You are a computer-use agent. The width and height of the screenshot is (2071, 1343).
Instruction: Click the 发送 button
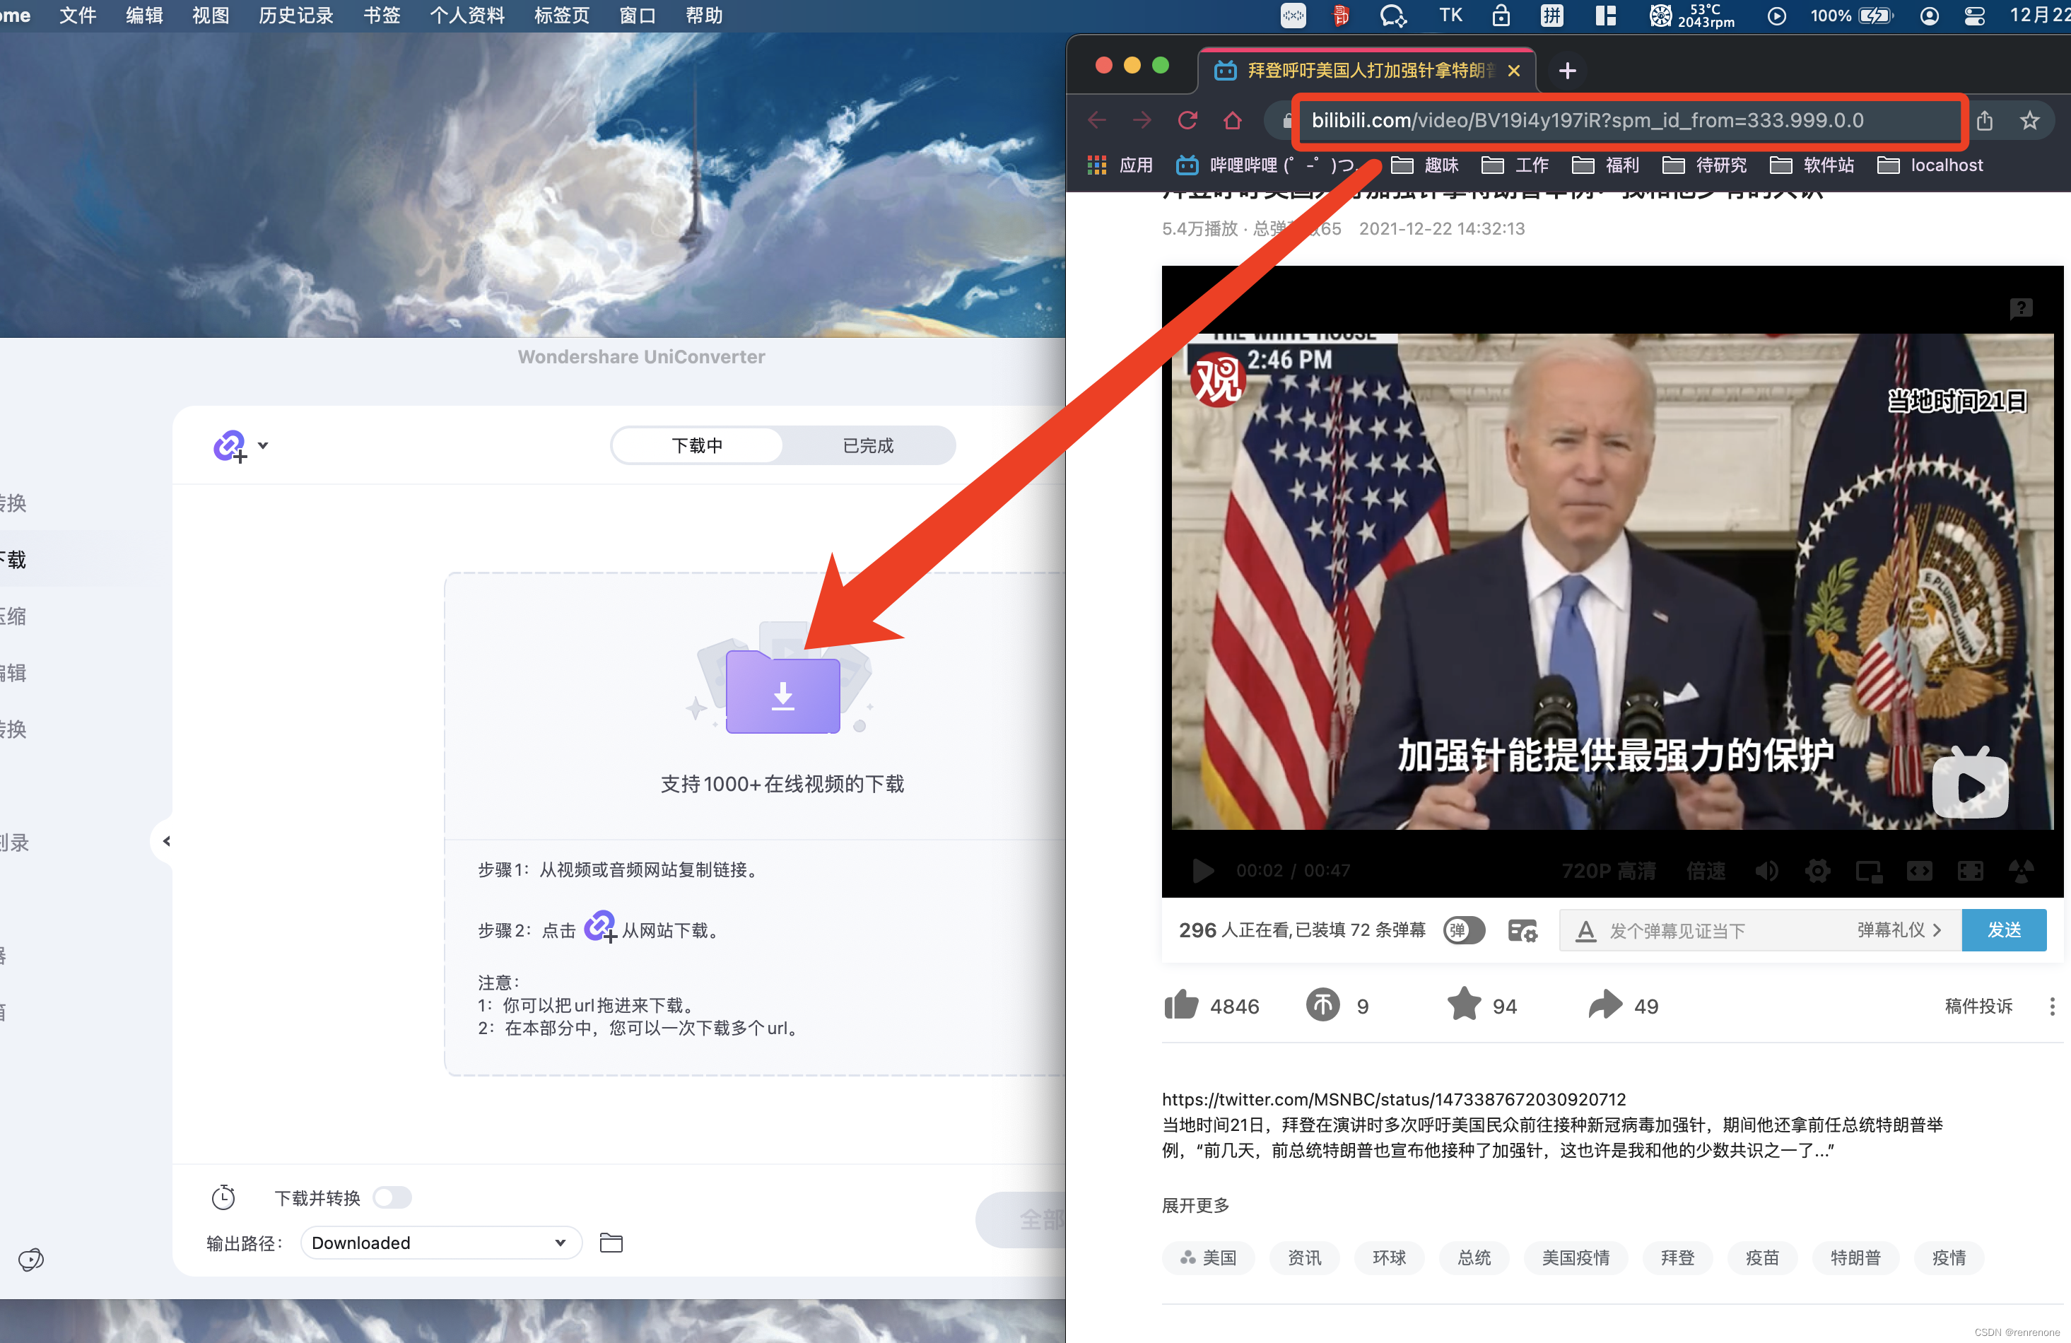(2003, 930)
